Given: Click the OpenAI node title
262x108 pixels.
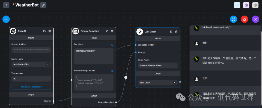Looking at the screenshot, I should coord(22,31).
